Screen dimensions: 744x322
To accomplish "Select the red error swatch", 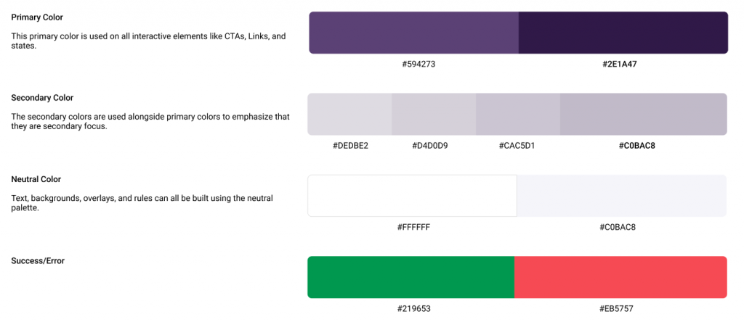I will tap(620, 277).
